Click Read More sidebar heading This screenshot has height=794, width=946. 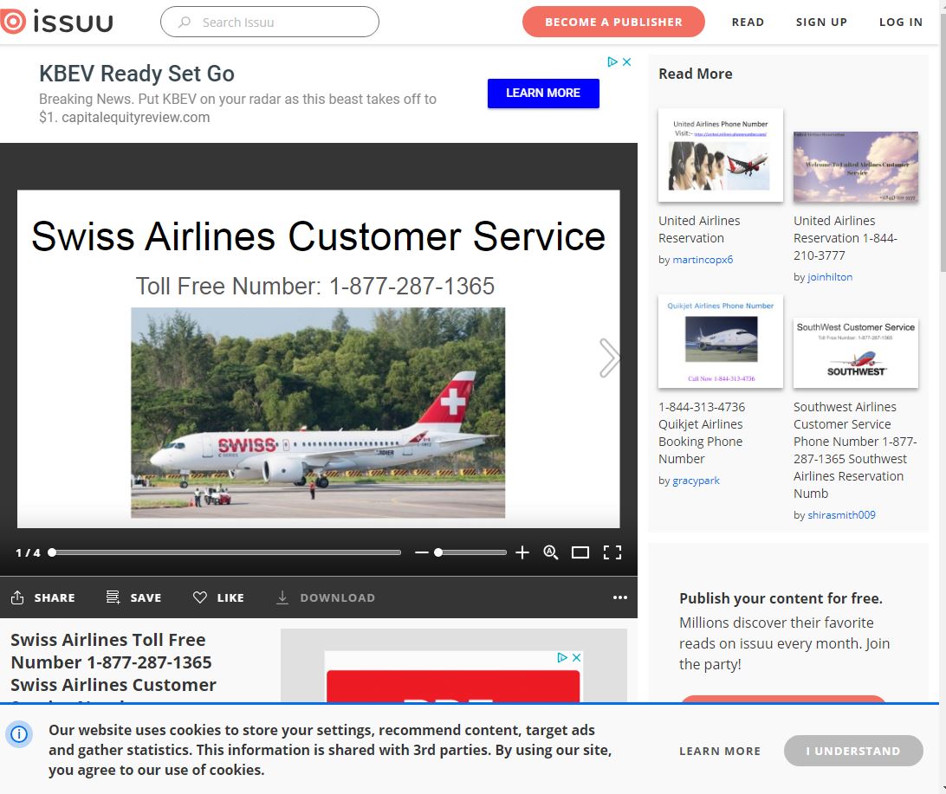695,74
